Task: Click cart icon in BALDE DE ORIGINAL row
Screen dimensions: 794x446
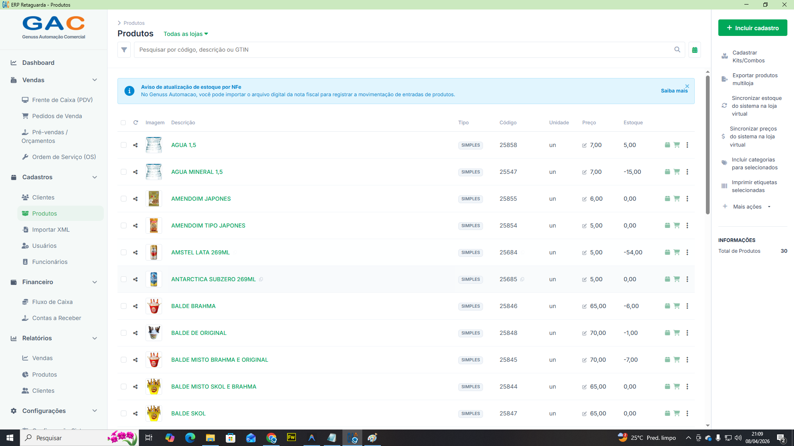Action: pyautogui.click(x=677, y=333)
